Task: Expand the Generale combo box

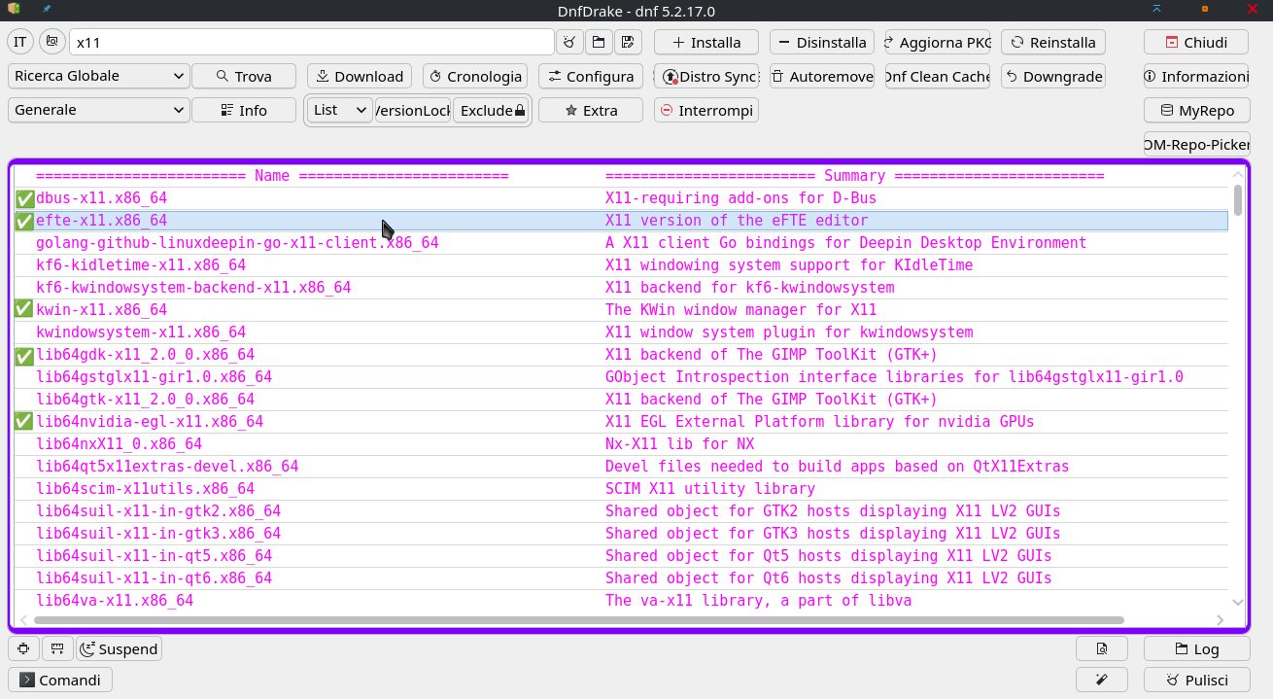Action: (x=99, y=110)
